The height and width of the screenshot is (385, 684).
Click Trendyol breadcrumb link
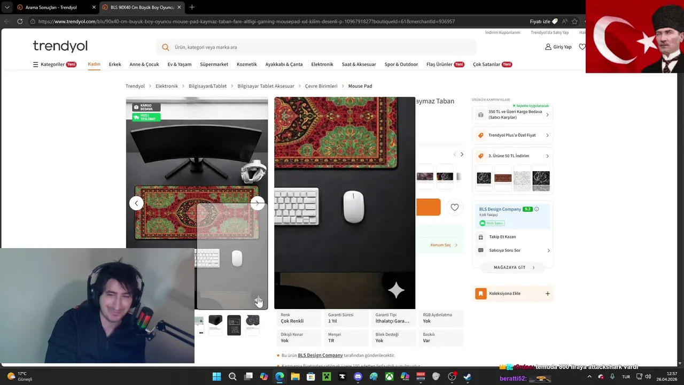coord(135,86)
